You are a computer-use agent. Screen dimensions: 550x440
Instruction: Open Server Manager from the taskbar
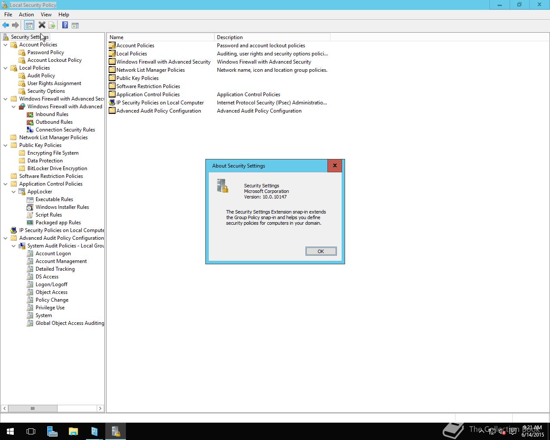coord(52,431)
